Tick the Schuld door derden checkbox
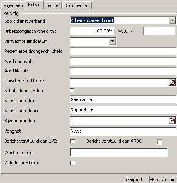This screenshot has width=177, height=183. tap(73, 91)
